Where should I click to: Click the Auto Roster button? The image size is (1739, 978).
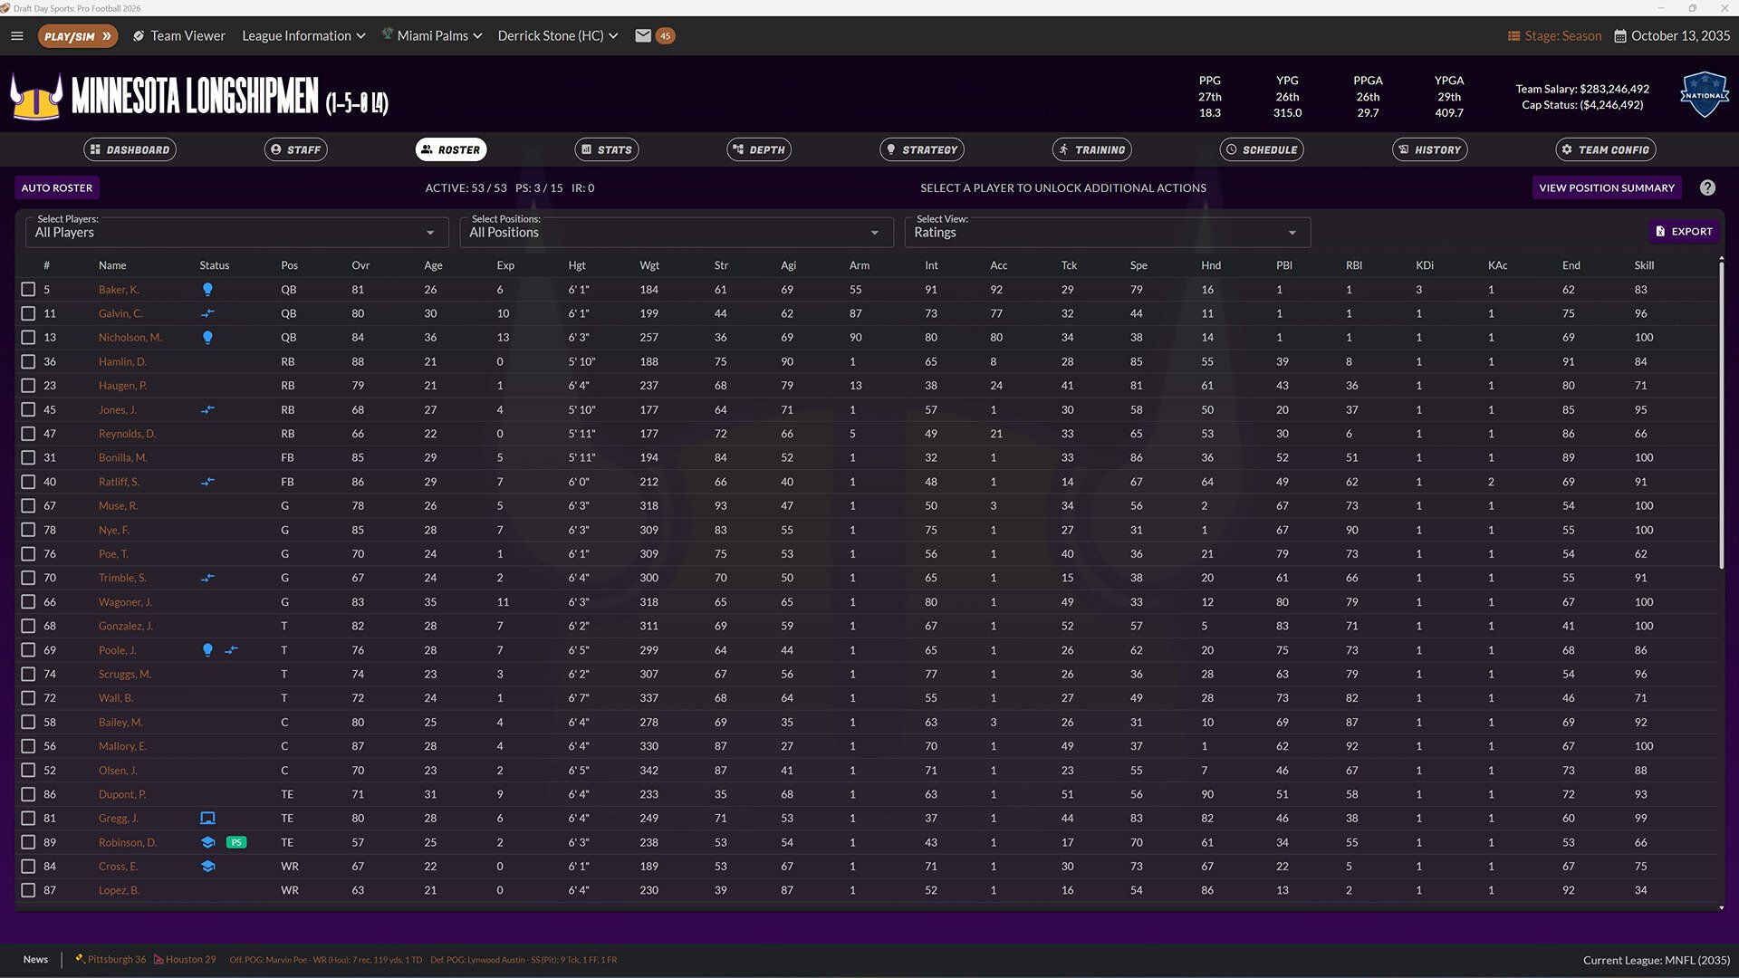(x=57, y=187)
